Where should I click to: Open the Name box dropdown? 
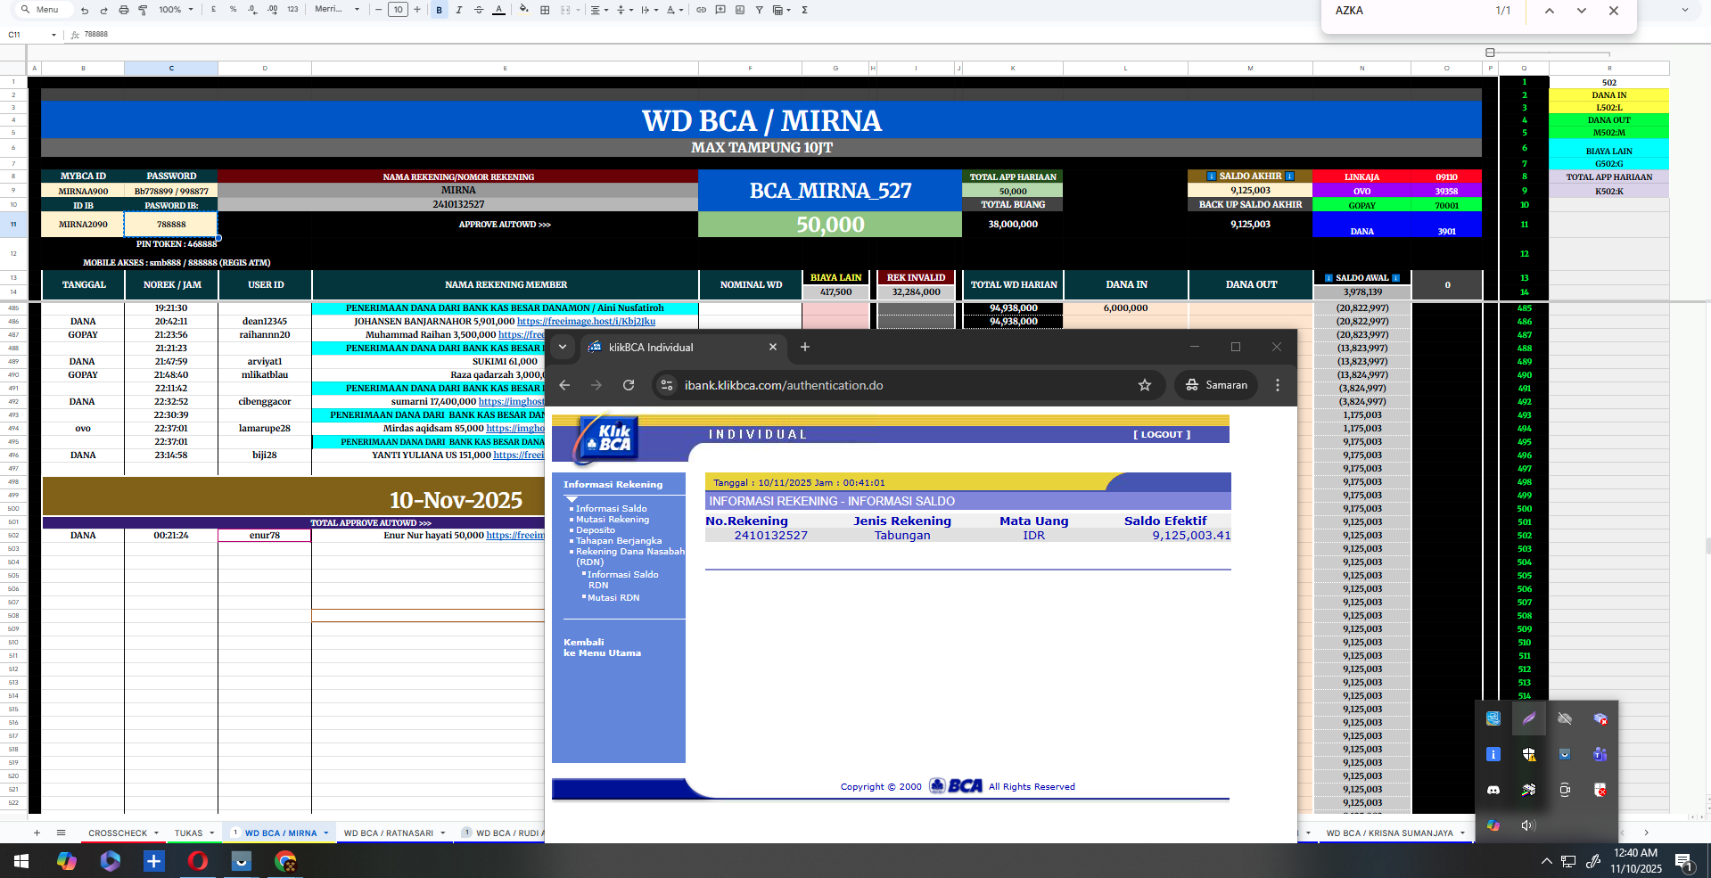coord(53,35)
